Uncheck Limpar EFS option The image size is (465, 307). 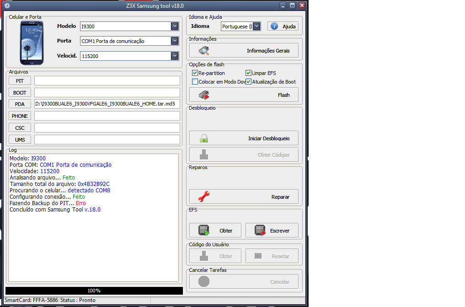click(249, 73)
